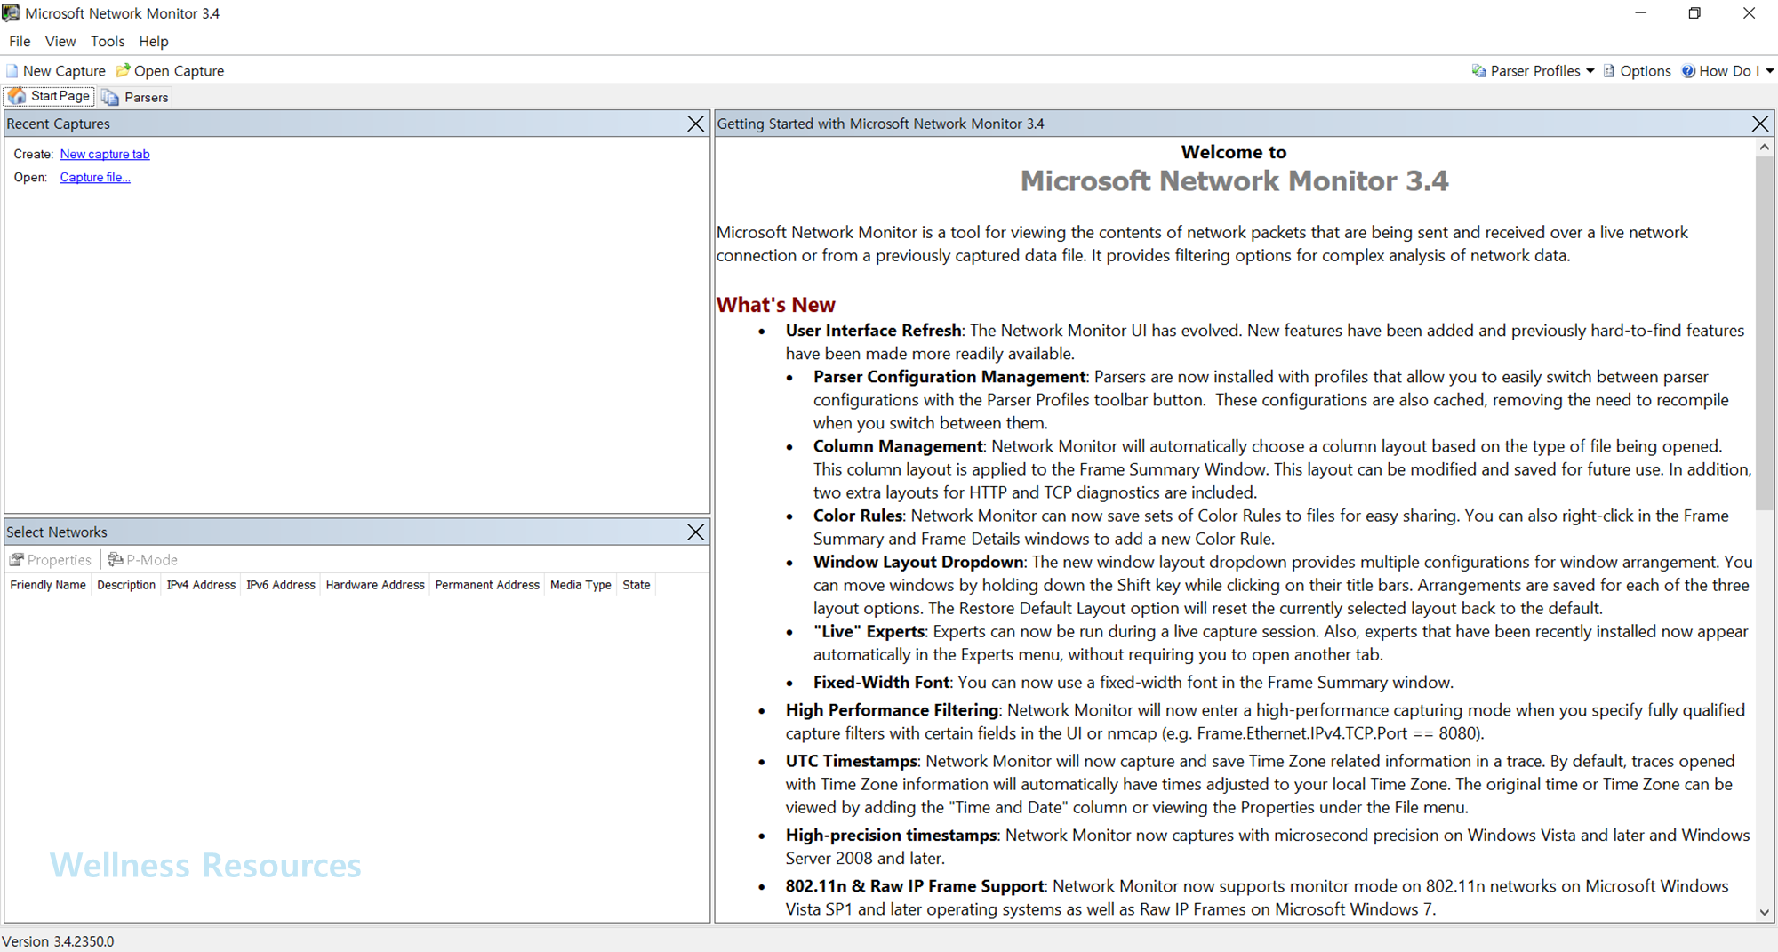Click the scroll down arrow in Getting Started
Screen dimensions: 1778x952
point(1765,912)
